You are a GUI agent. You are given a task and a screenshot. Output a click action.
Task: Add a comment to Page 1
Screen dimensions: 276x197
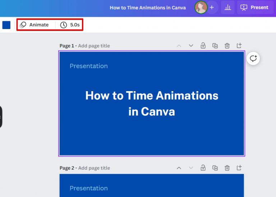click(253, 58)
